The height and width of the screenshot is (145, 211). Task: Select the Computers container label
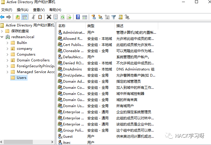point(26,54)
